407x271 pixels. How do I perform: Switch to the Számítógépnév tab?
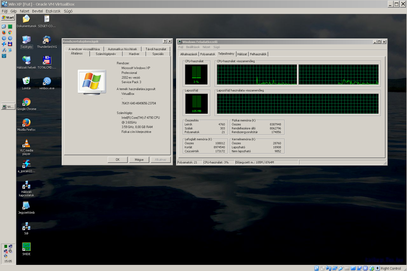pos(106,54)
